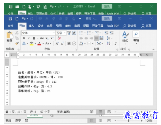Click the Excel Print Preview icon
Screen dimensions: 161x125
pyautogui.click(x=45, y=7)
